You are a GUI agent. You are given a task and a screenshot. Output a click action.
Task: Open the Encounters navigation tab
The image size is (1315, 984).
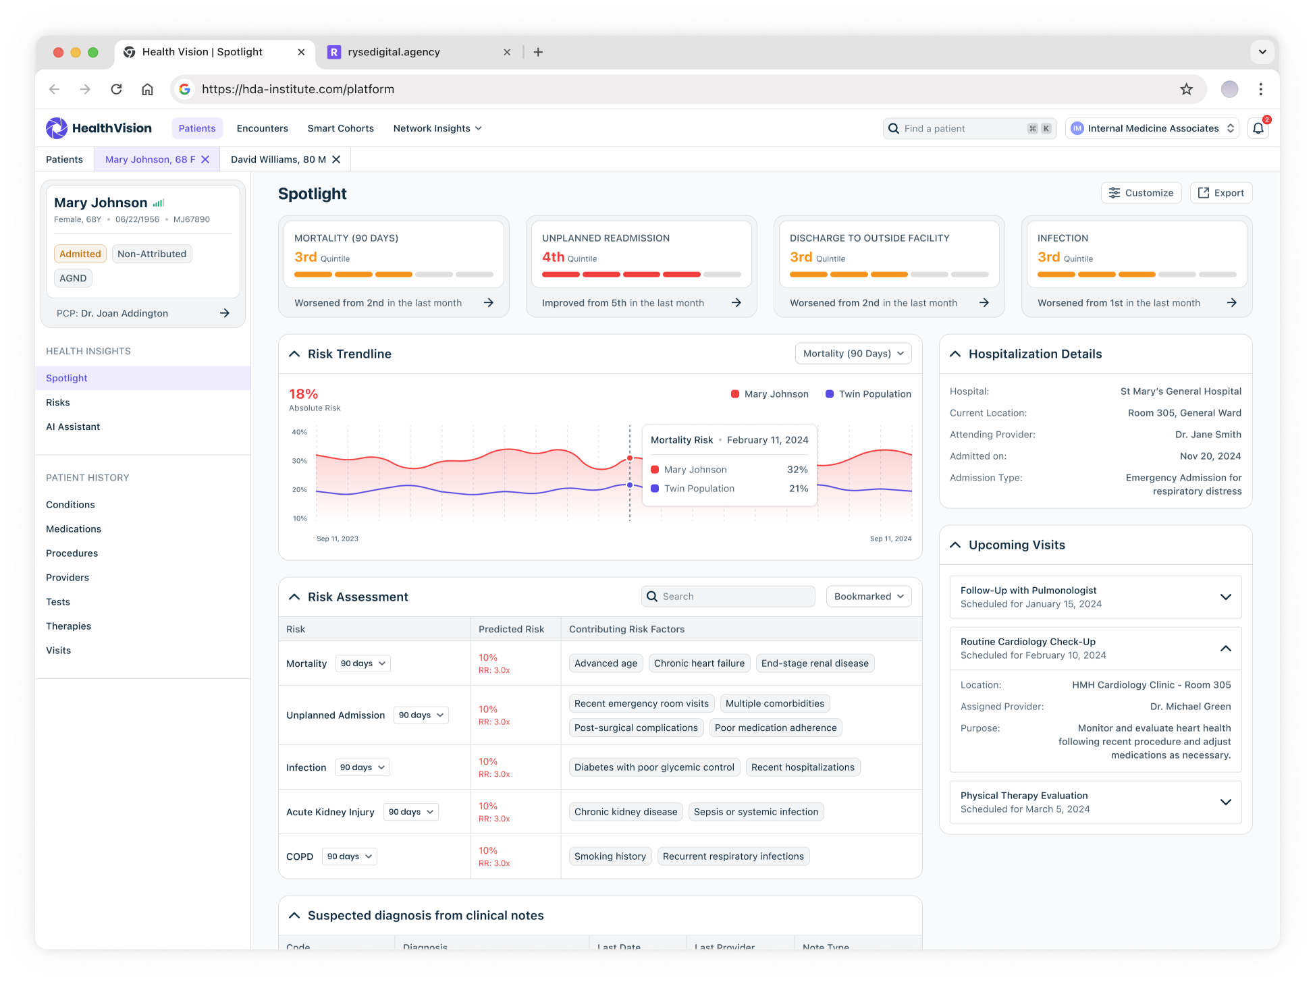pos(262,128)
